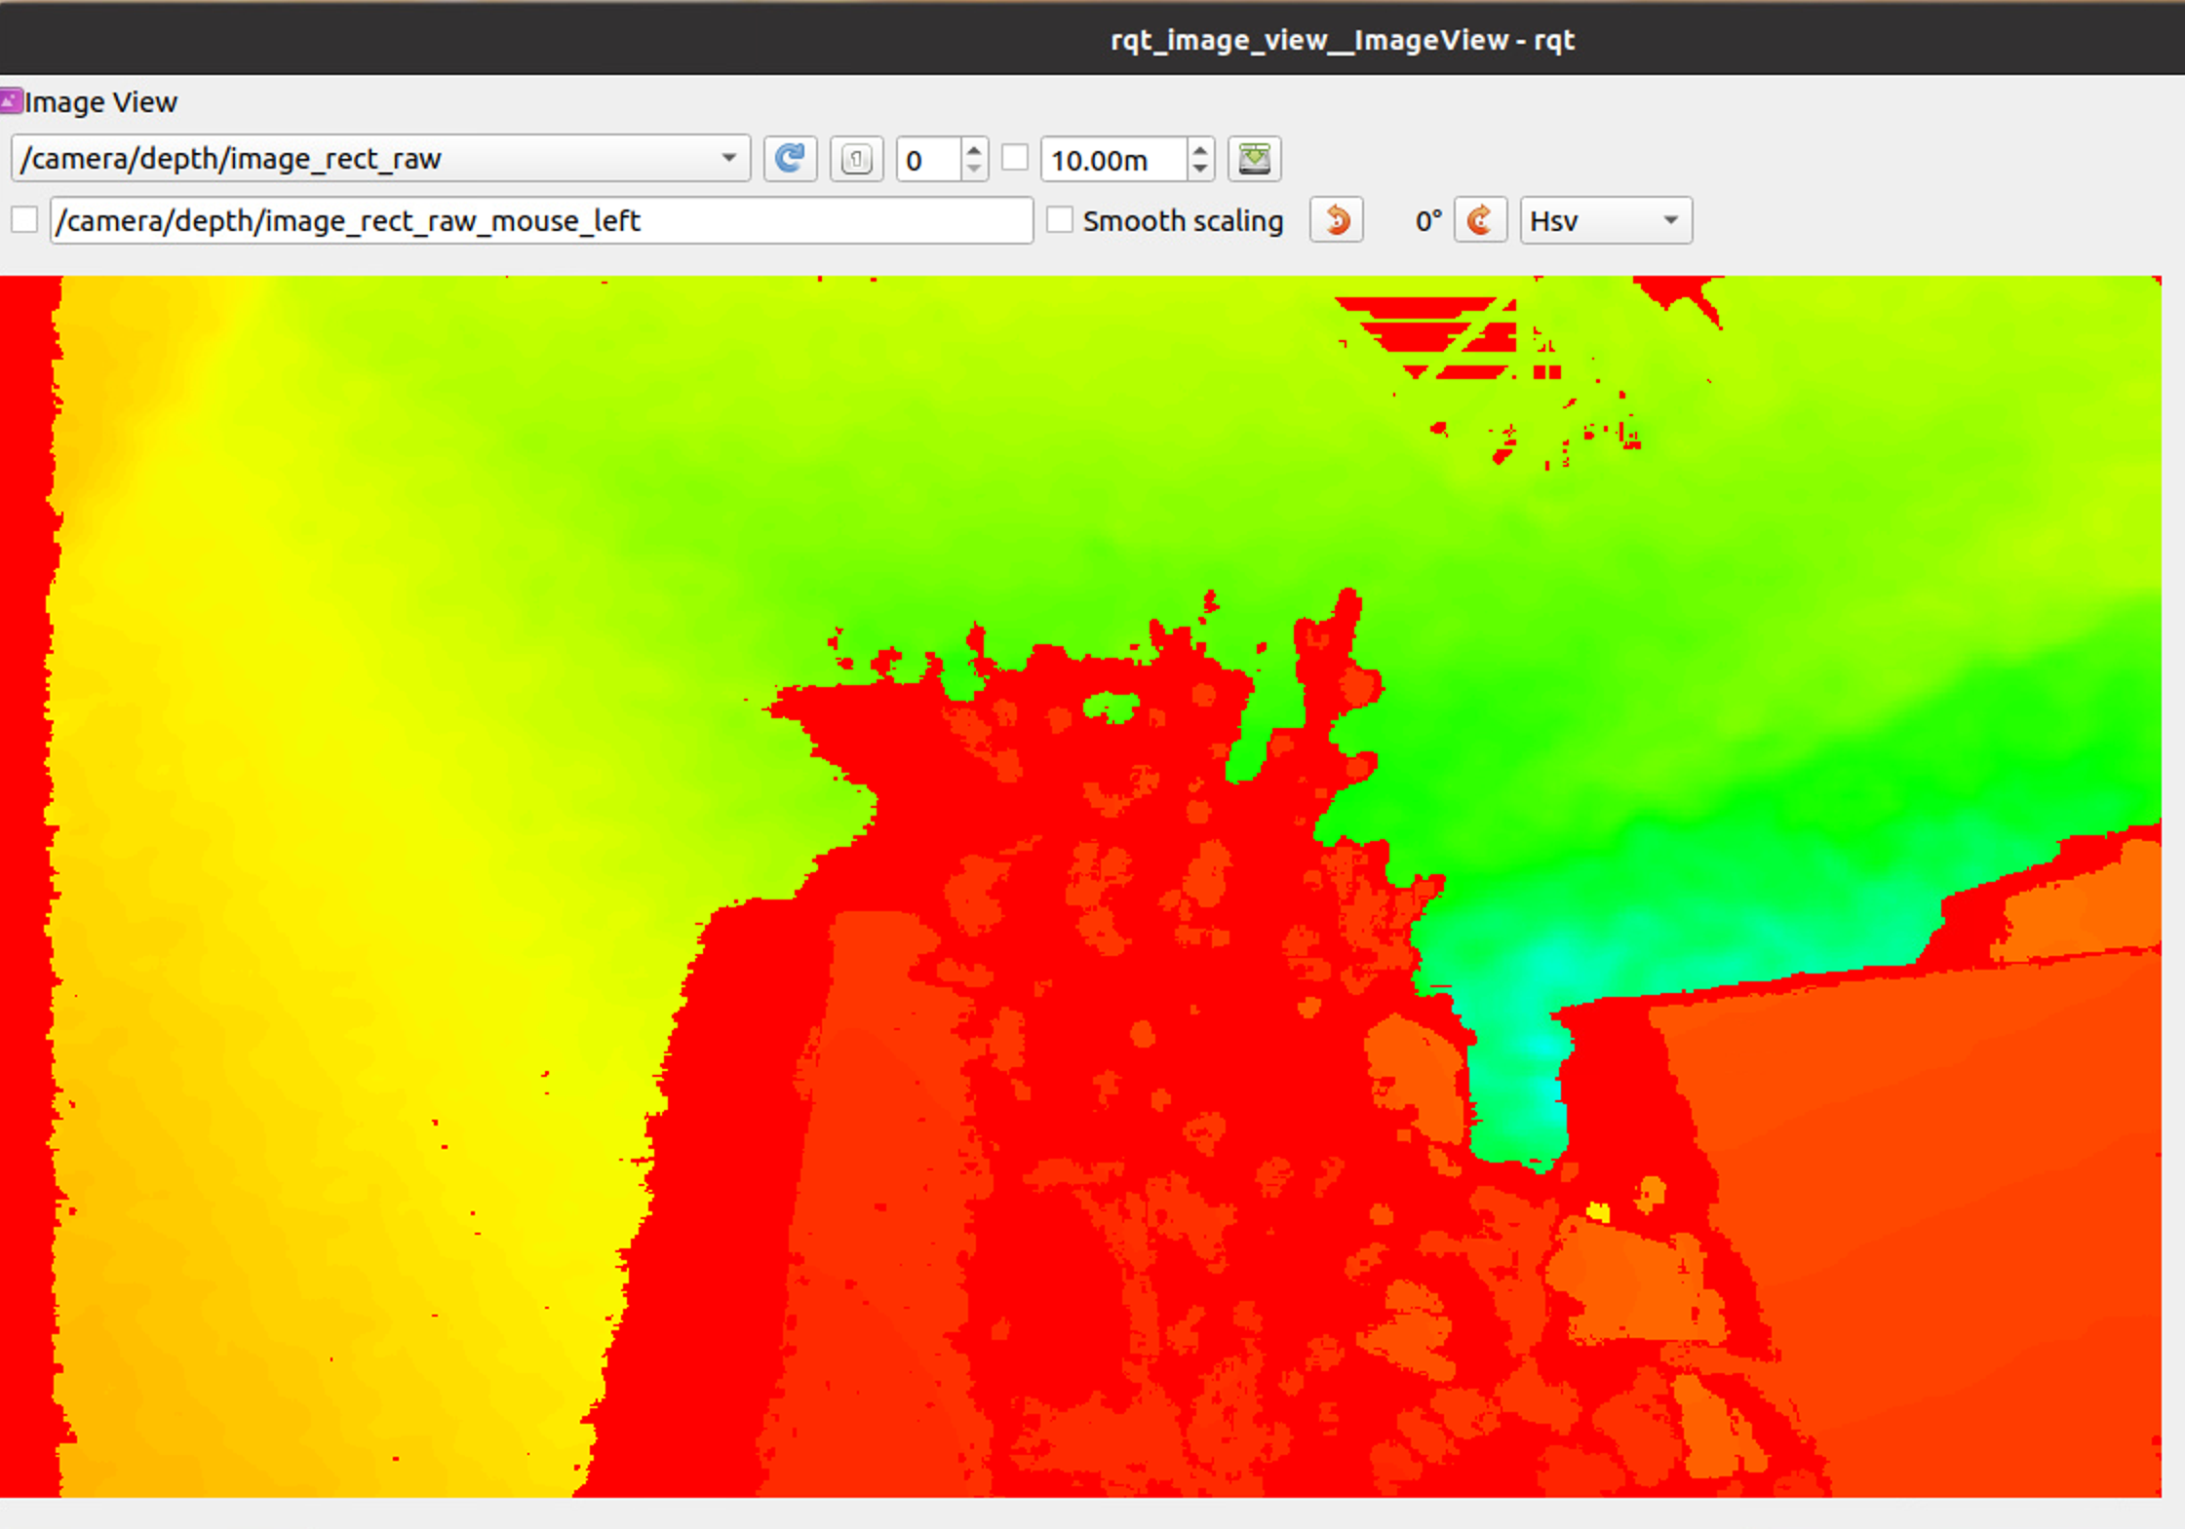Toggle dynamic range checkbox before 10.00m
This screenshot has width=2185, height=1529.
(1015, 158)
